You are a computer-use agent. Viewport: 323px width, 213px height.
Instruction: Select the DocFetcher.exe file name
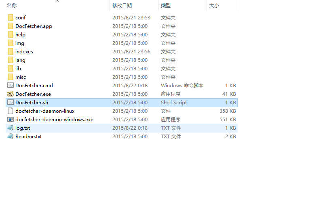coord(33,94)
